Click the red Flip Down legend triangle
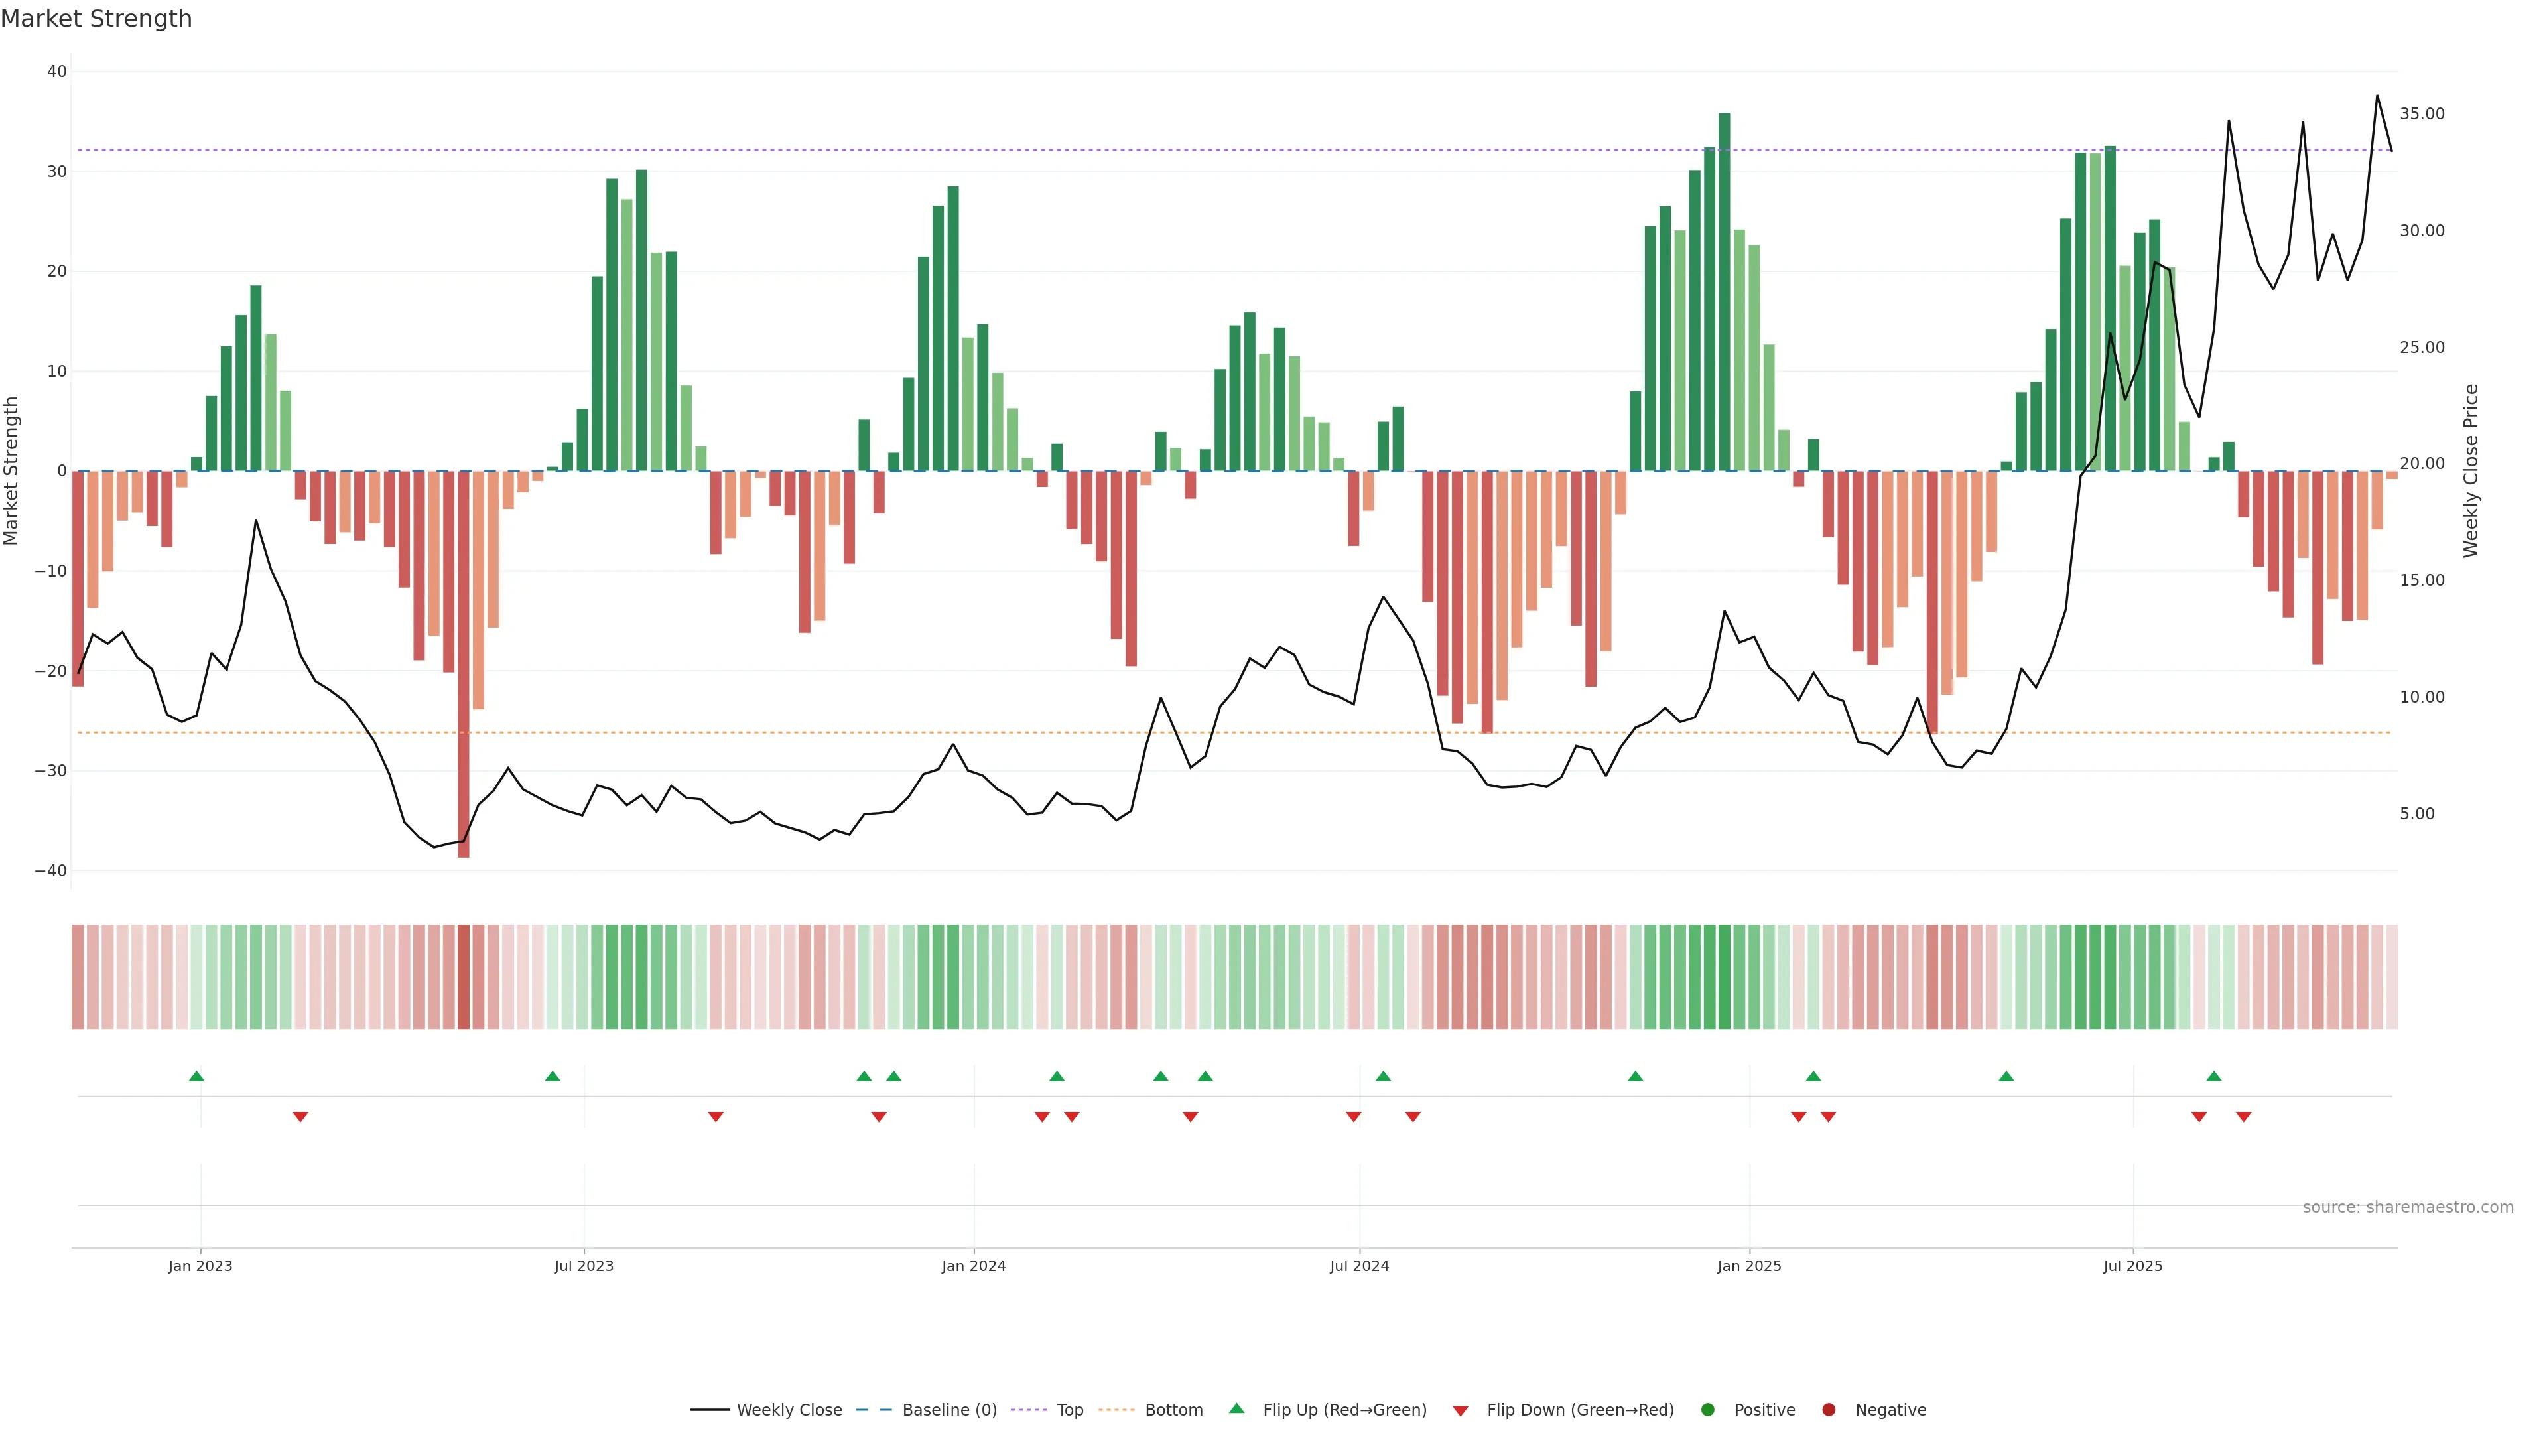 pyautogui.click(x=1461, y=1410)
